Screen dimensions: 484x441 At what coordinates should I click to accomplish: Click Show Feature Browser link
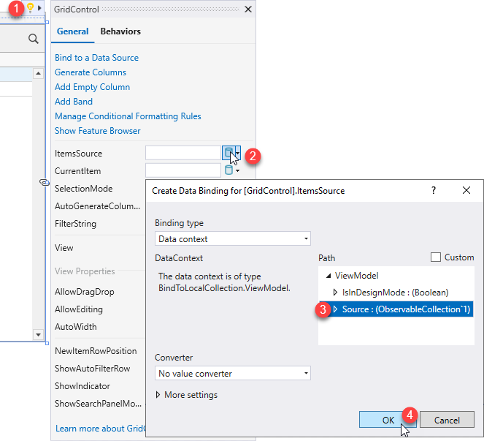pos(98,130)
